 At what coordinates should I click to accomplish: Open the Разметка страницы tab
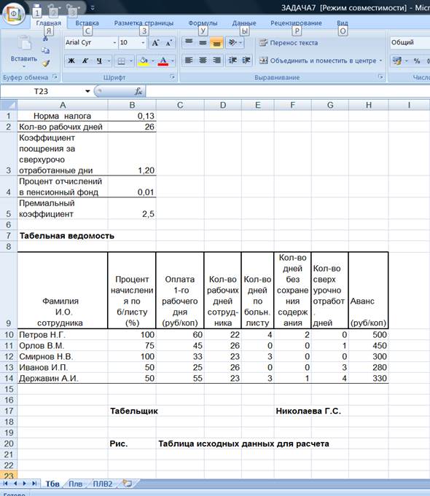pyautogui.click(x=144, y=23)
